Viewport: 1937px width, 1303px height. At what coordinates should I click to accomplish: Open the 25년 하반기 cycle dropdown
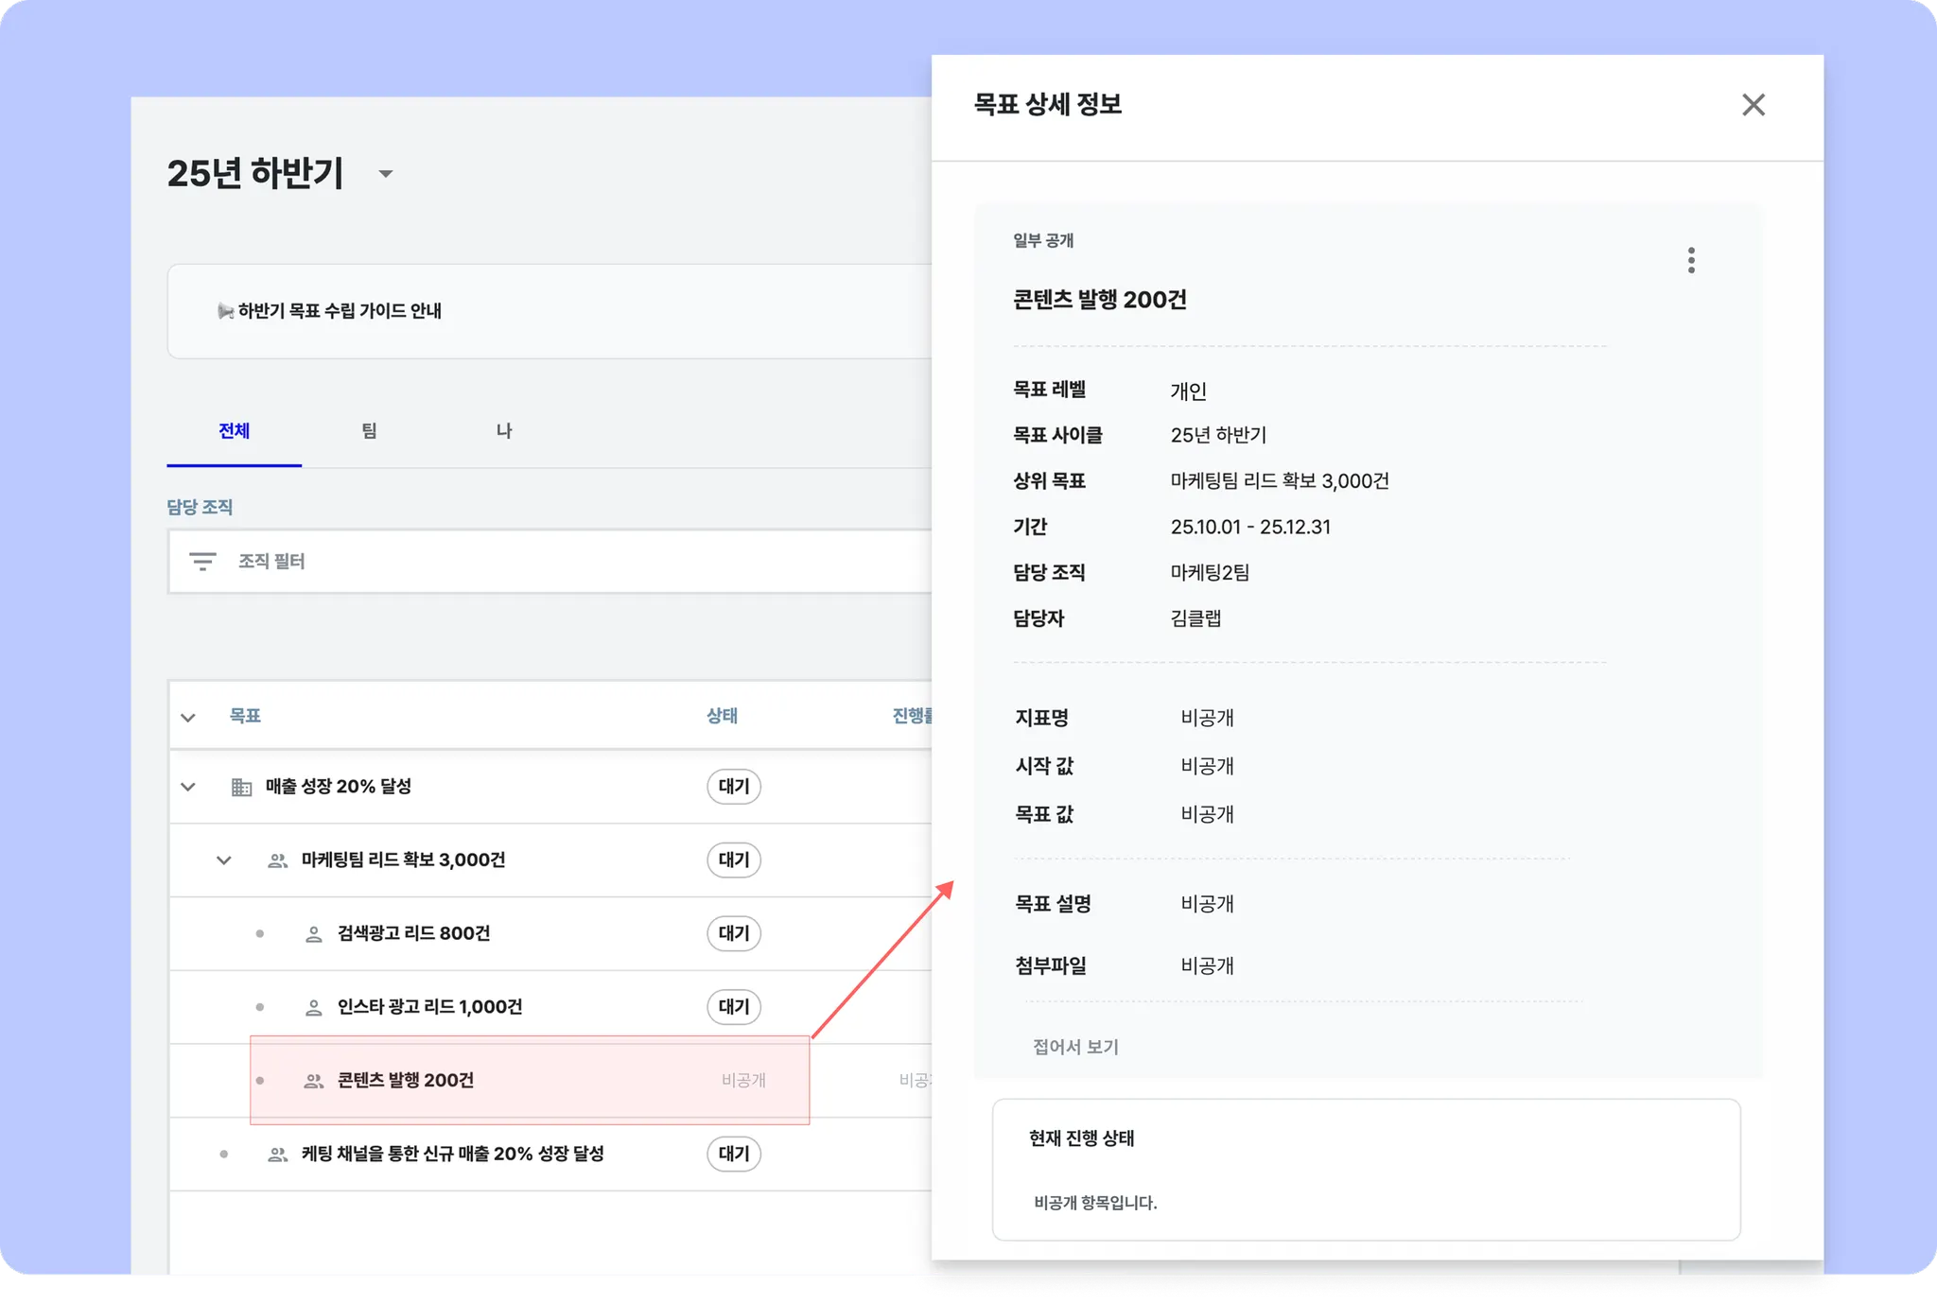385,174
